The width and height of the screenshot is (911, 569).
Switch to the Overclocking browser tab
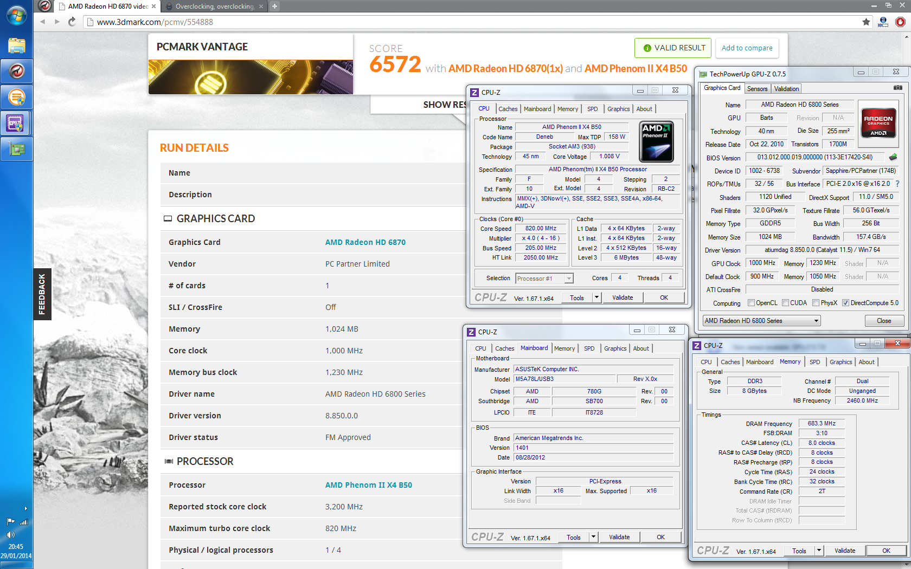coord(214,7)
